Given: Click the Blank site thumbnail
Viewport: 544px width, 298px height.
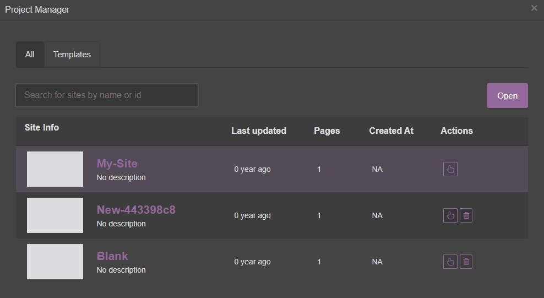Looking at the screenshot, I should [55, 262].
